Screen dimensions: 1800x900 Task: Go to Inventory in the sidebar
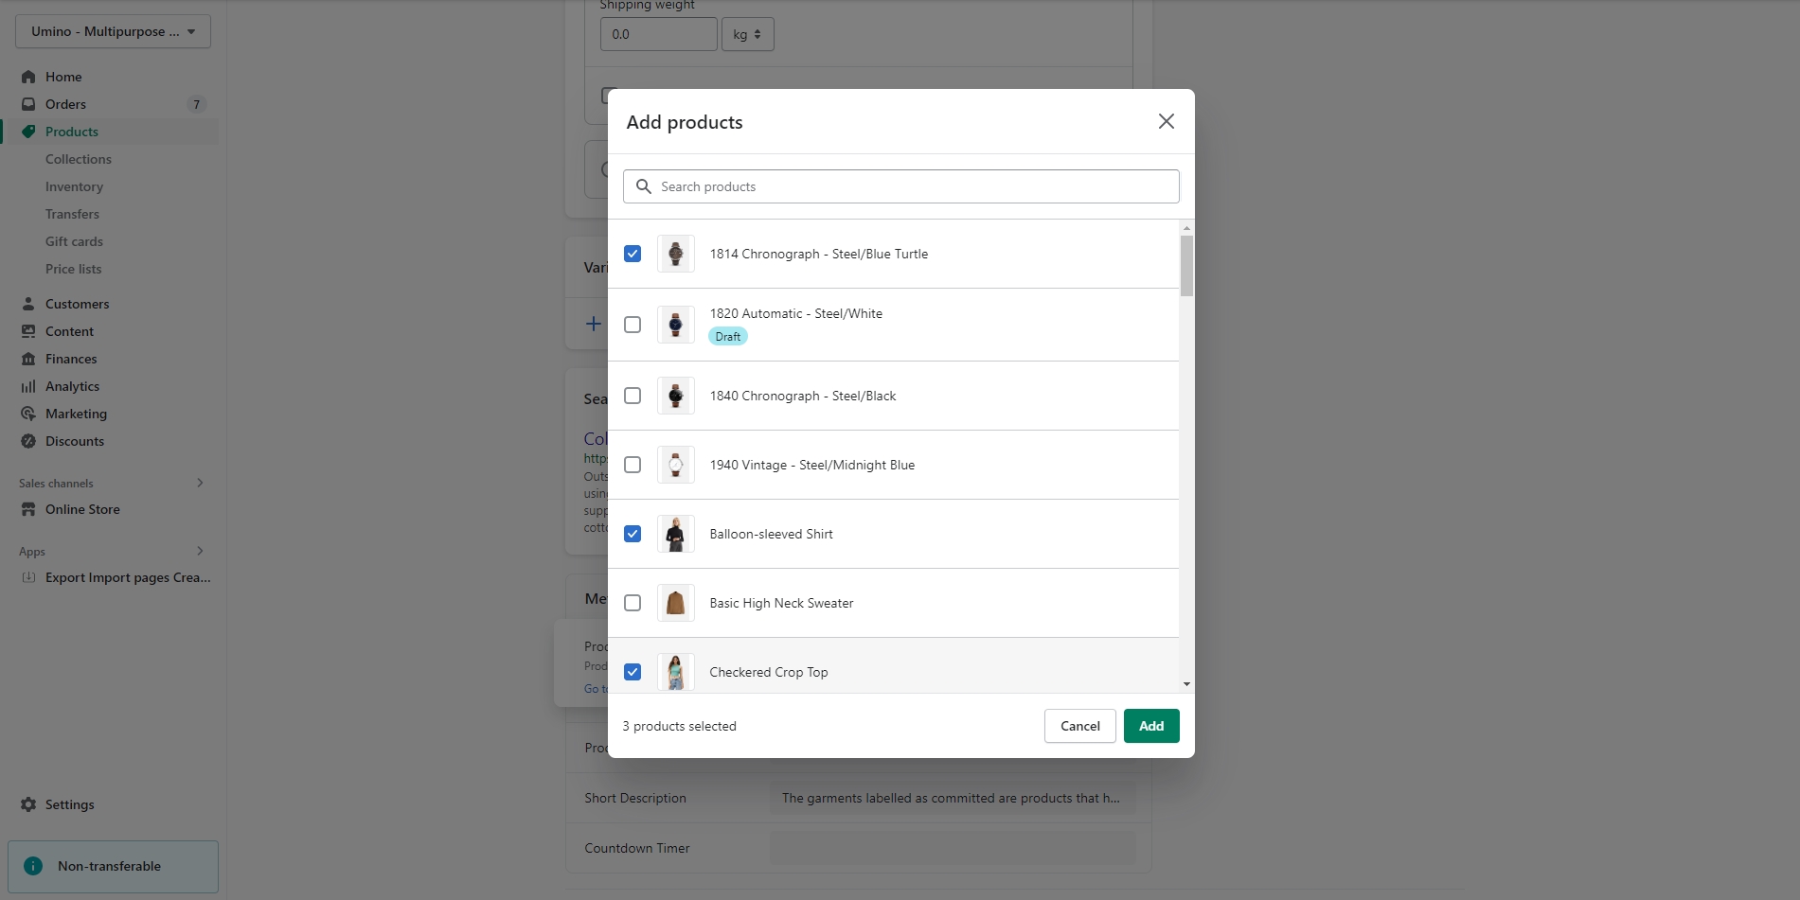74,186
